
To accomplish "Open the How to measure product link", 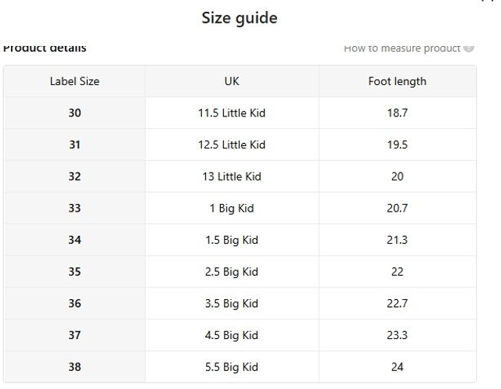I will [x=402, y=48].
